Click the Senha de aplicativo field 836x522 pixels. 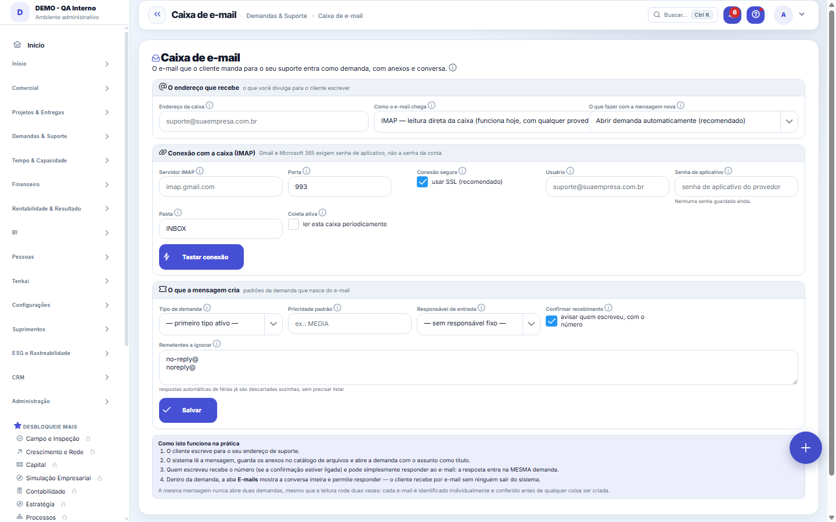coord(736,187)
